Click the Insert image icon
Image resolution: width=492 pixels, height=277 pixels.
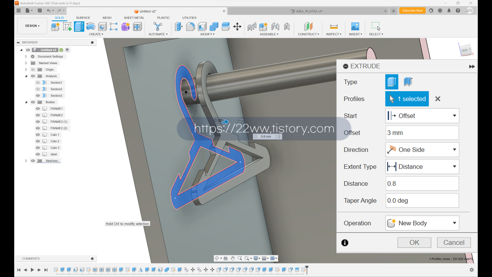click(x=355, y=27)
